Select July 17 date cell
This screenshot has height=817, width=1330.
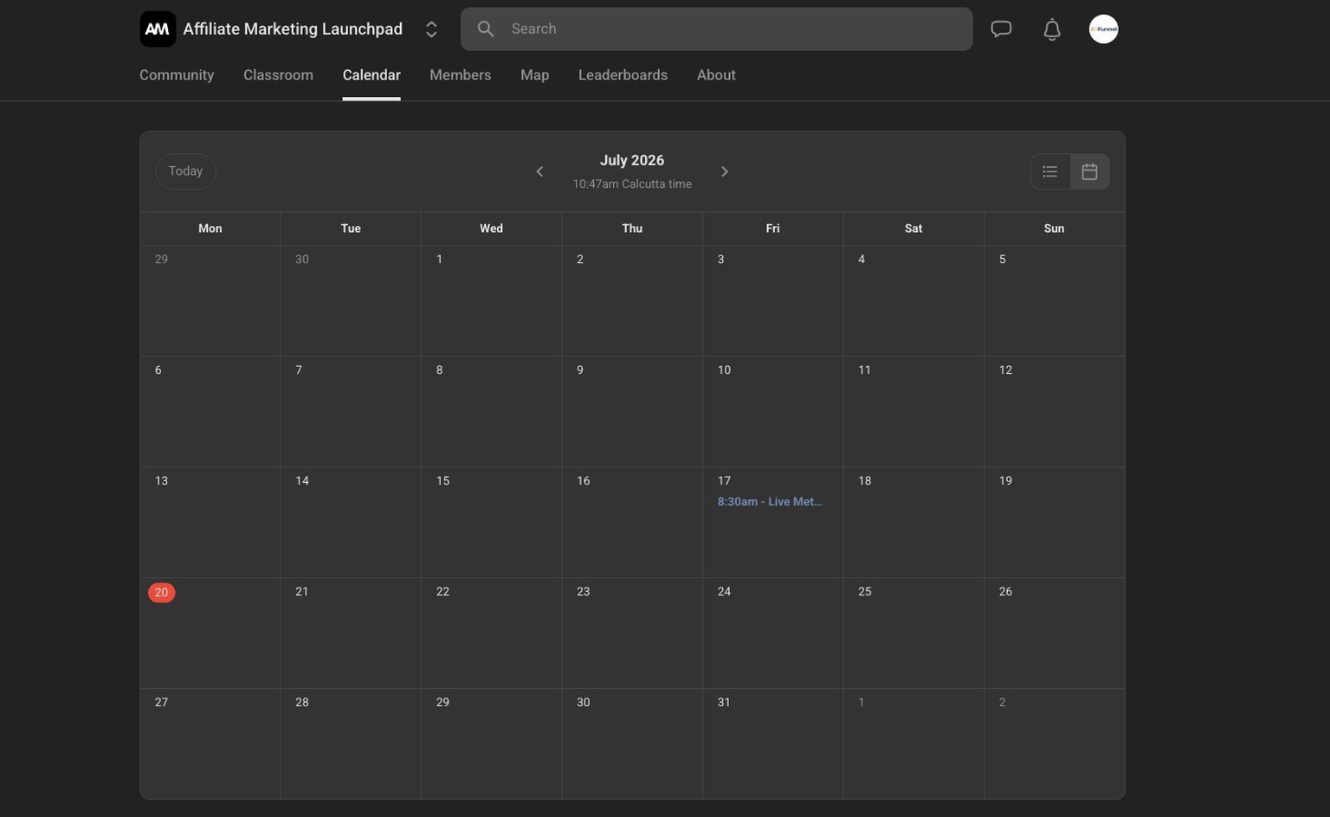pos(772,523)
